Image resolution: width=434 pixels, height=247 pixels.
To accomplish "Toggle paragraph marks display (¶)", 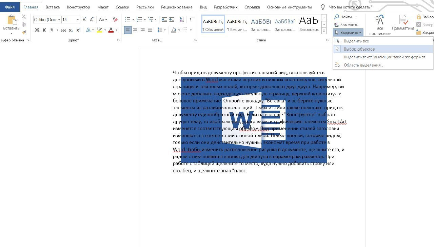I will coord(191,20).
